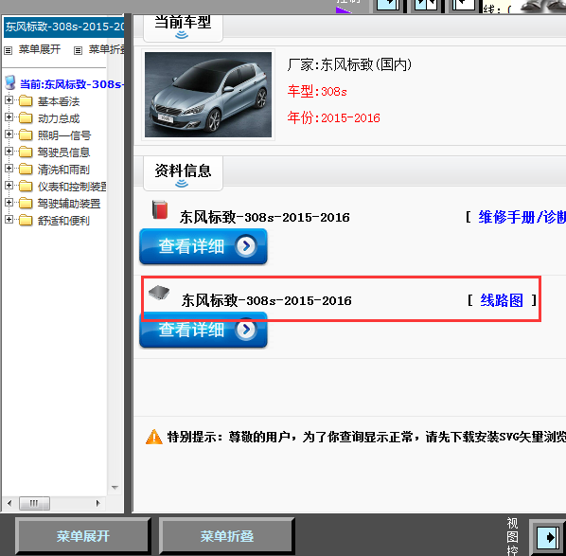The height and width of the screenshot is (556, 566).
Task: Click the folder icon for 动力总成
Action: pos(26,117)
